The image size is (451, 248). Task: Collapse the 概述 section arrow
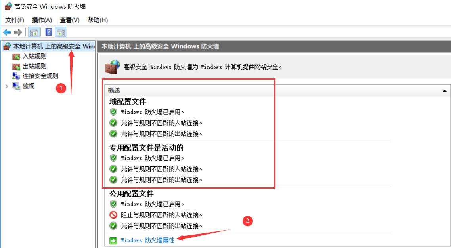[445, 90]
